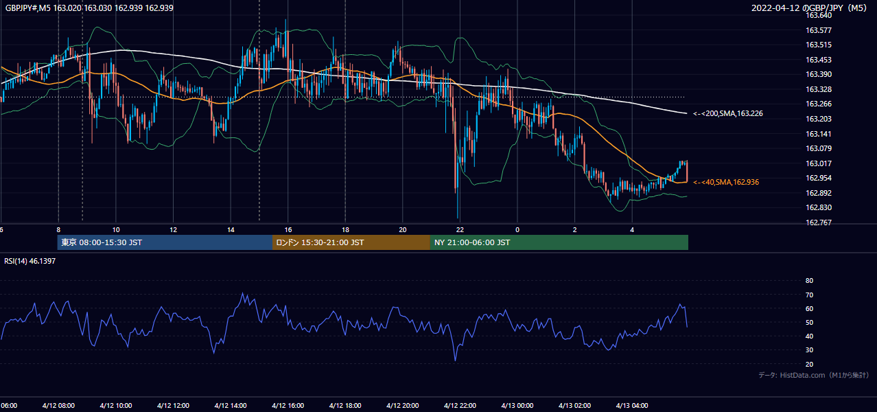Click RSI level 20 on the axis
877x412 pixels.
point(809,364)
